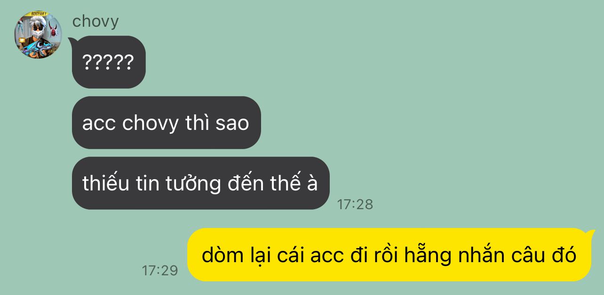Image resolution: width=604 pixels, height=295 pixels.
Task: Click the 17:28 timestamp
Action: click(355, 204)
